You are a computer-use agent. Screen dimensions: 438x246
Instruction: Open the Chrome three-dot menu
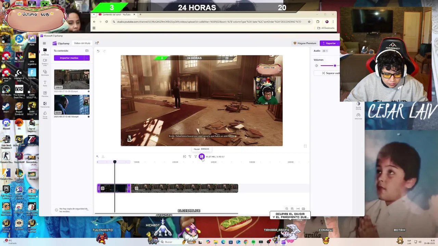pos(333,22)
